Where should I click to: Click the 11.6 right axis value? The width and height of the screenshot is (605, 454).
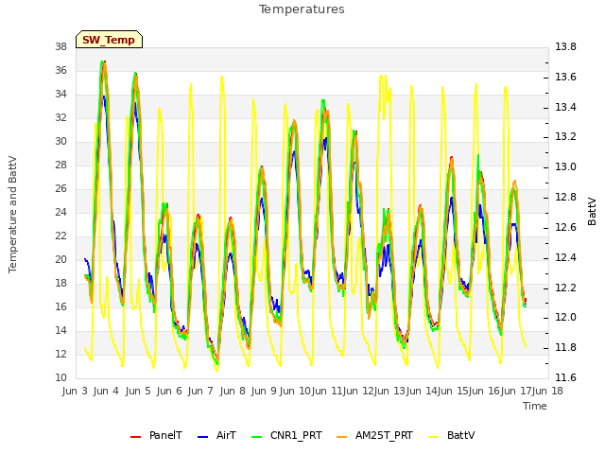point(565,378)
